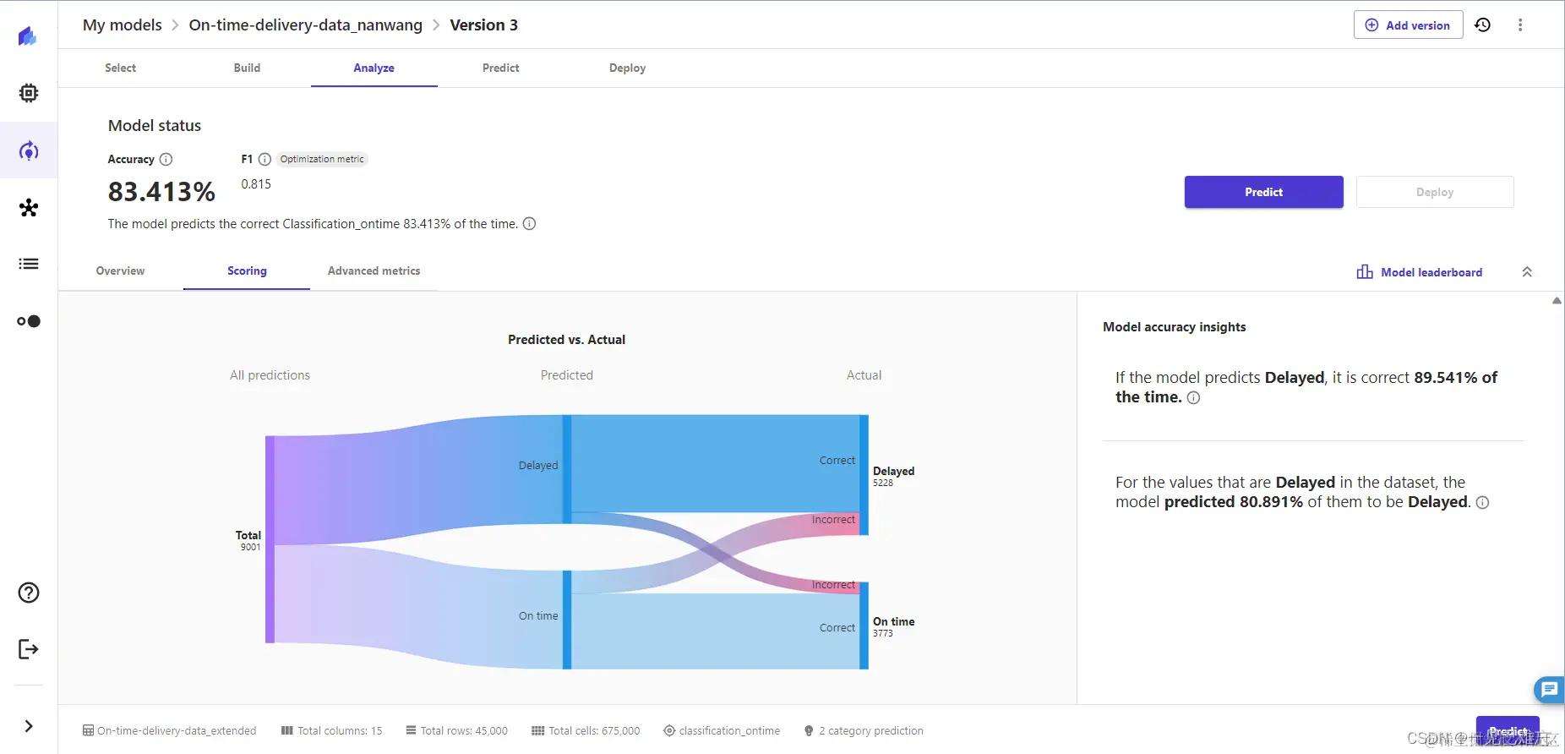Open version history clock icon

(x=1483, y=25)
